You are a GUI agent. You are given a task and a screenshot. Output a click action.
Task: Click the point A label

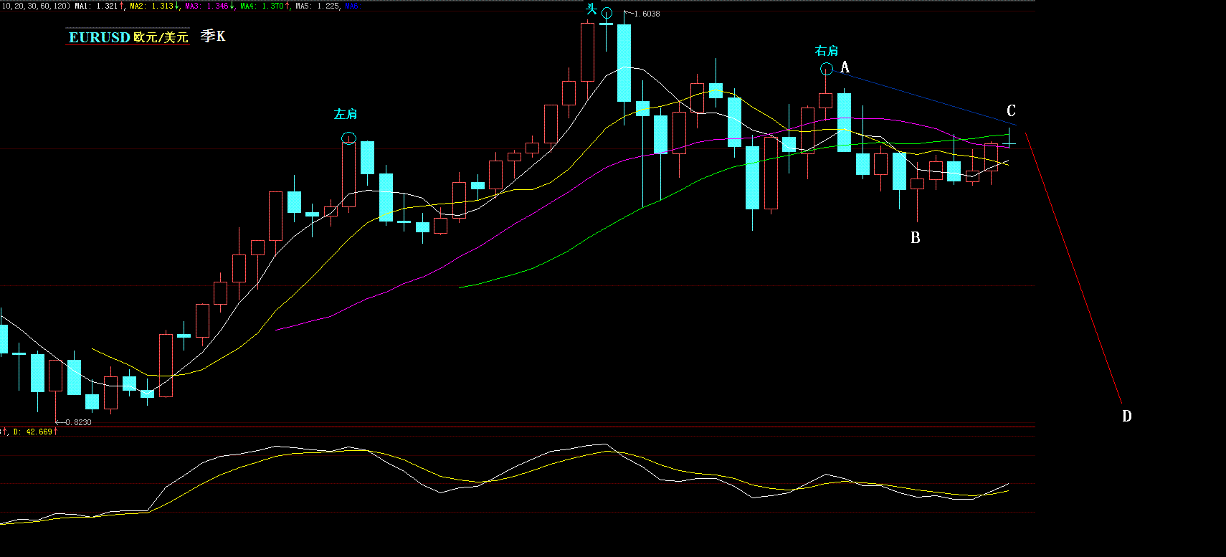pyautogui.click(x=845, y=67)
